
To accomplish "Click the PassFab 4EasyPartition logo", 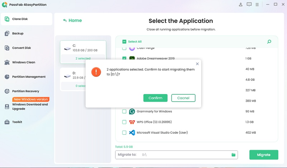I will pyautogui.click(x=4, y=5).
